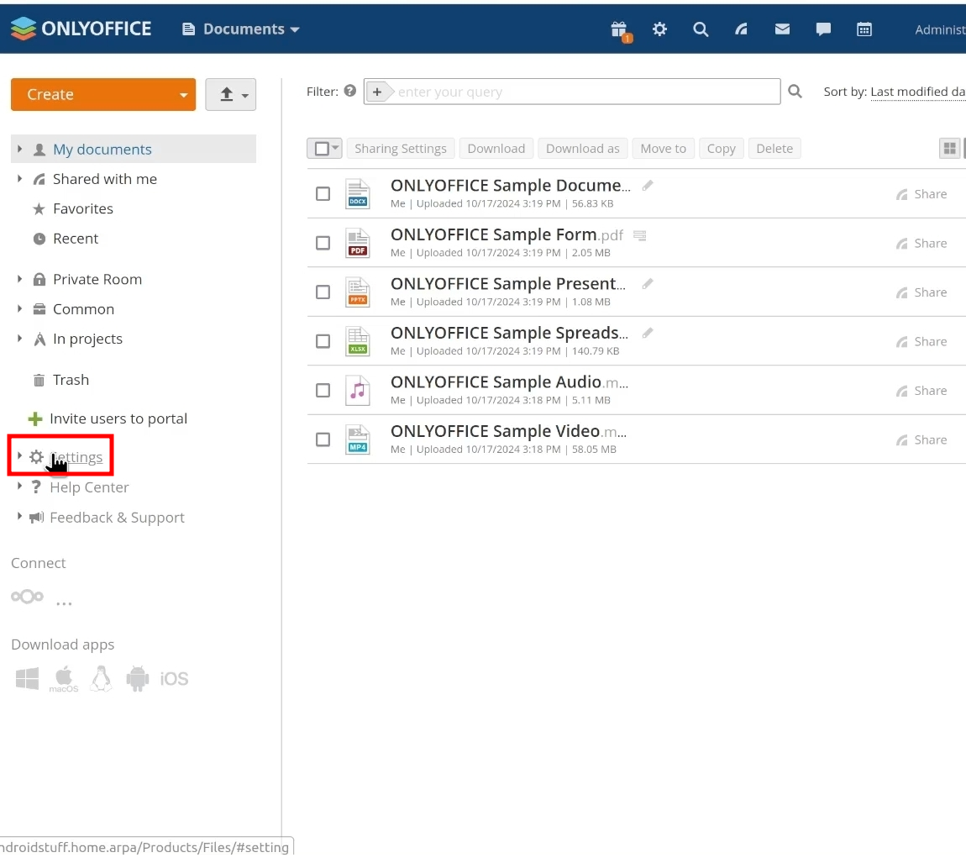
Task: Toggle the select-all checkbox
Action: click(x=322, y=149)
